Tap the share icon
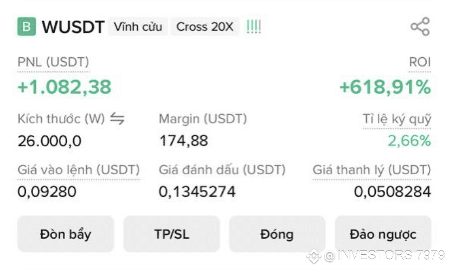The height and width of the screenshot is (270, 449). [x=420, y=27]
